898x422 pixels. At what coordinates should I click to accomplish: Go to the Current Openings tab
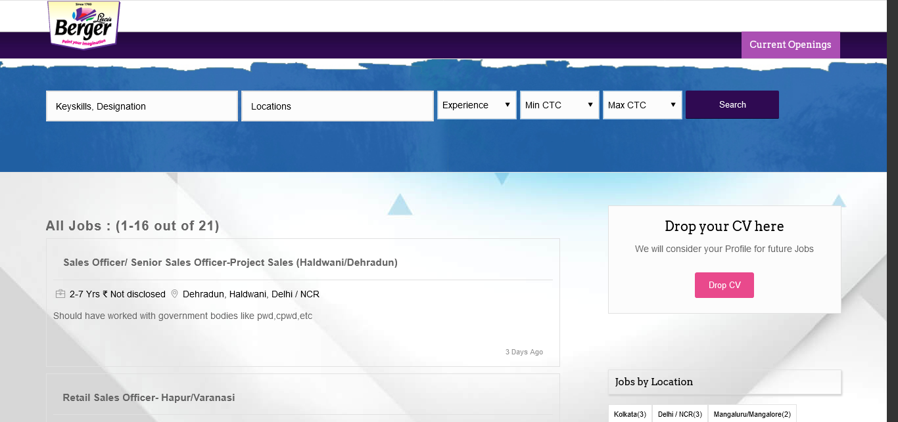[x=790, y=45]
